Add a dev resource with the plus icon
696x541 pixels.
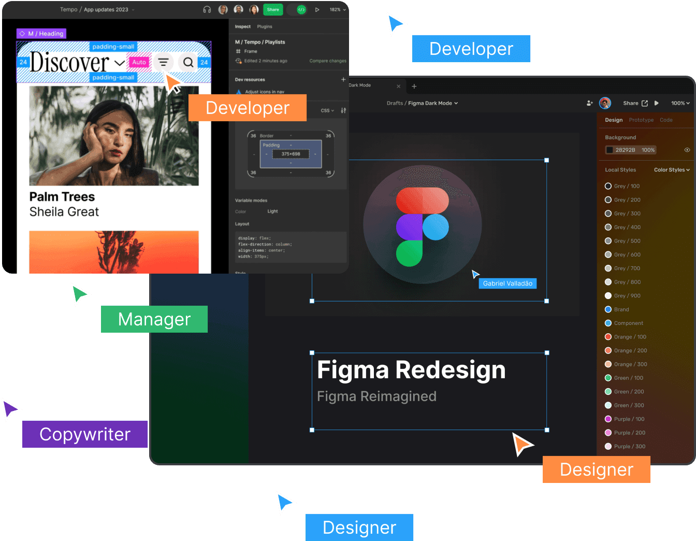tap(343, 79)
